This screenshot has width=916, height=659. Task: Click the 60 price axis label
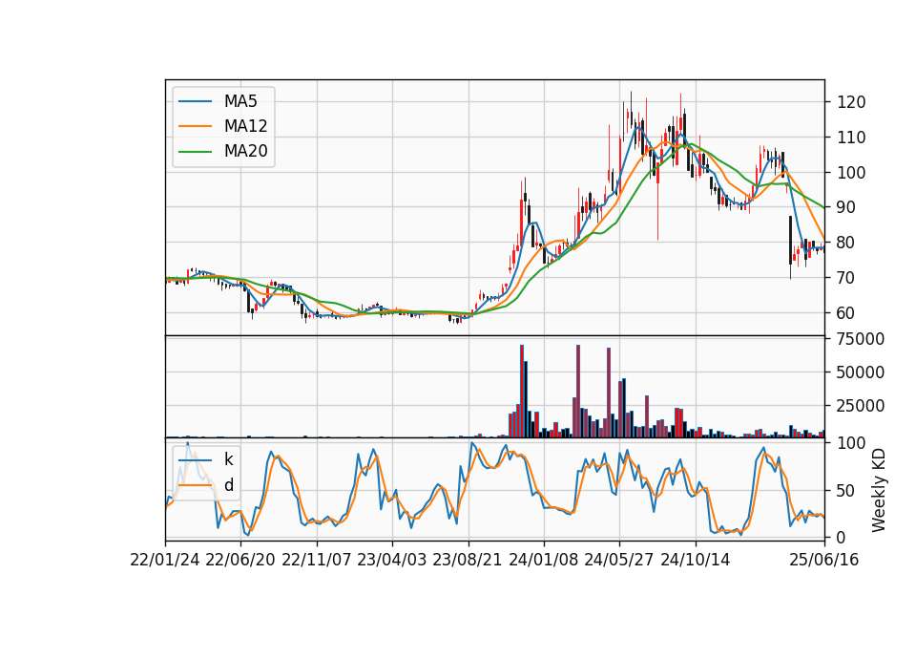(x=846, y=313)
